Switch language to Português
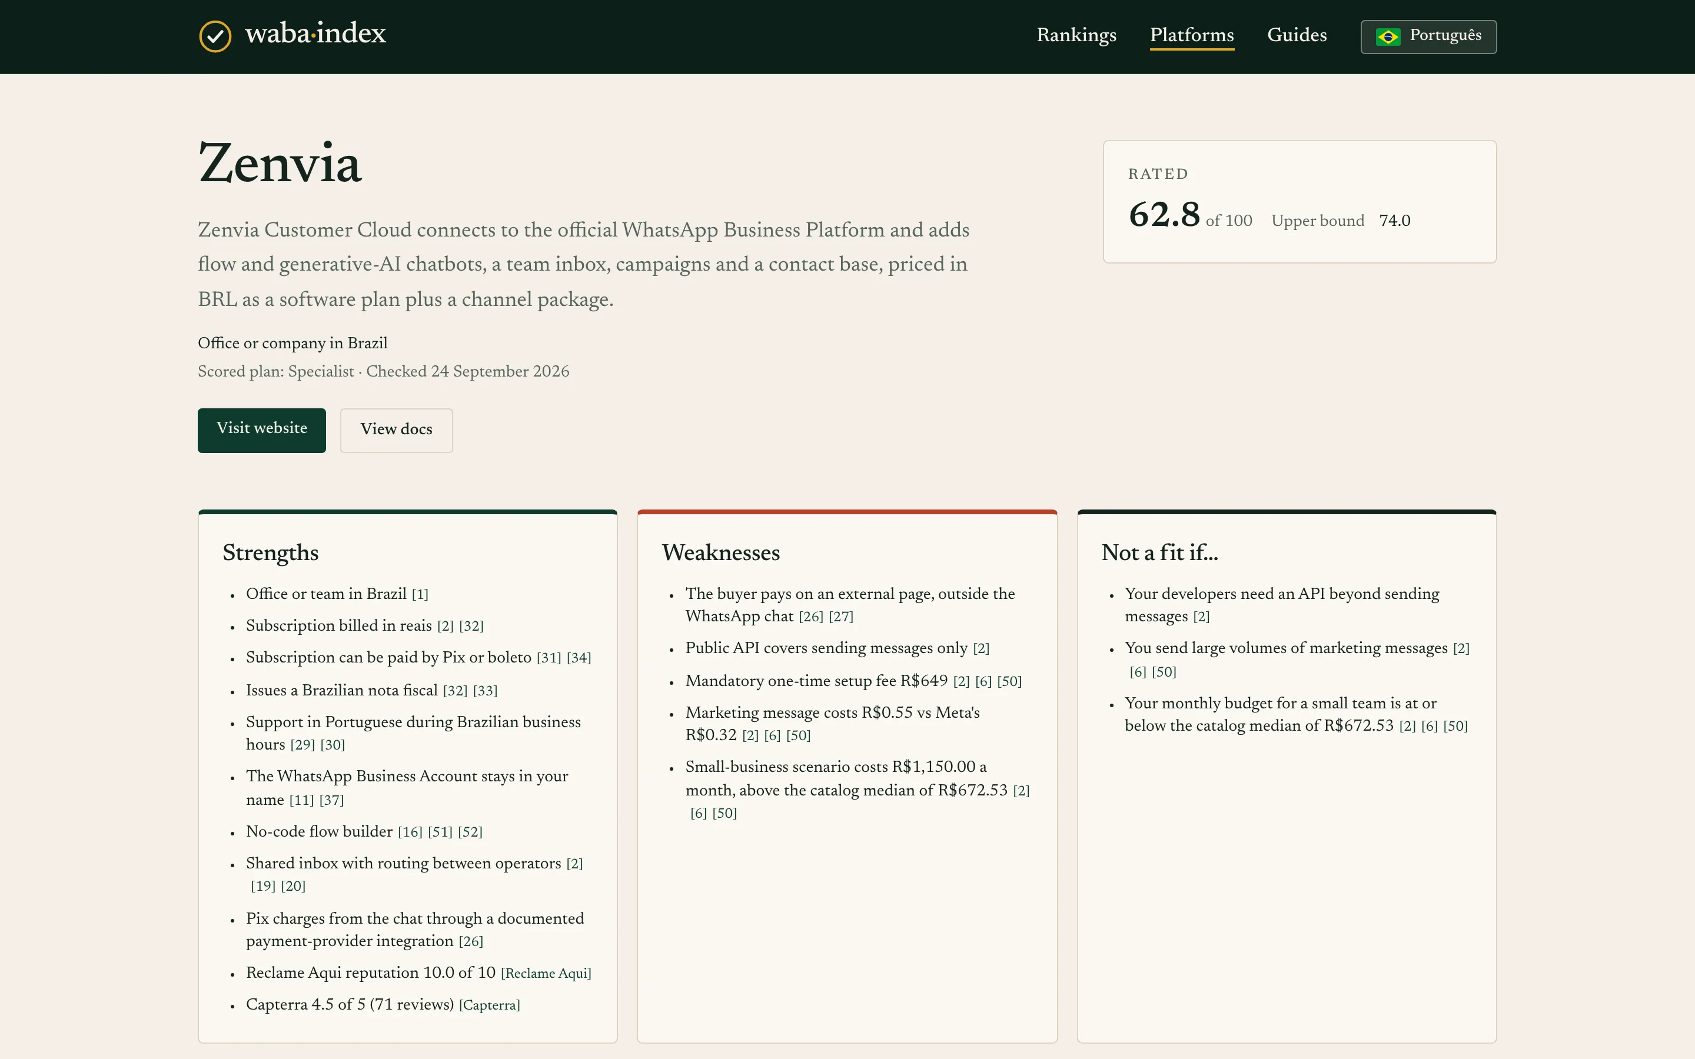 pyautogui.click(x=1428, y=36)
